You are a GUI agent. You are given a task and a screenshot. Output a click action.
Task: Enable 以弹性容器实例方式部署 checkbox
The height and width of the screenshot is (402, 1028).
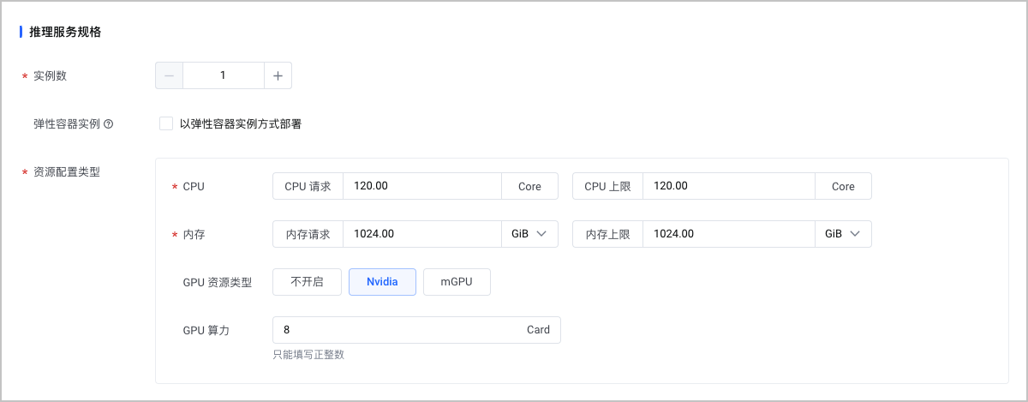[166, 123]
